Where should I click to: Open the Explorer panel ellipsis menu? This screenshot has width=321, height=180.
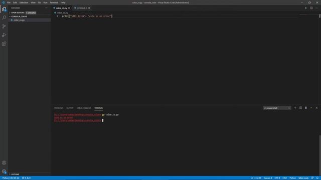(47, 8)
